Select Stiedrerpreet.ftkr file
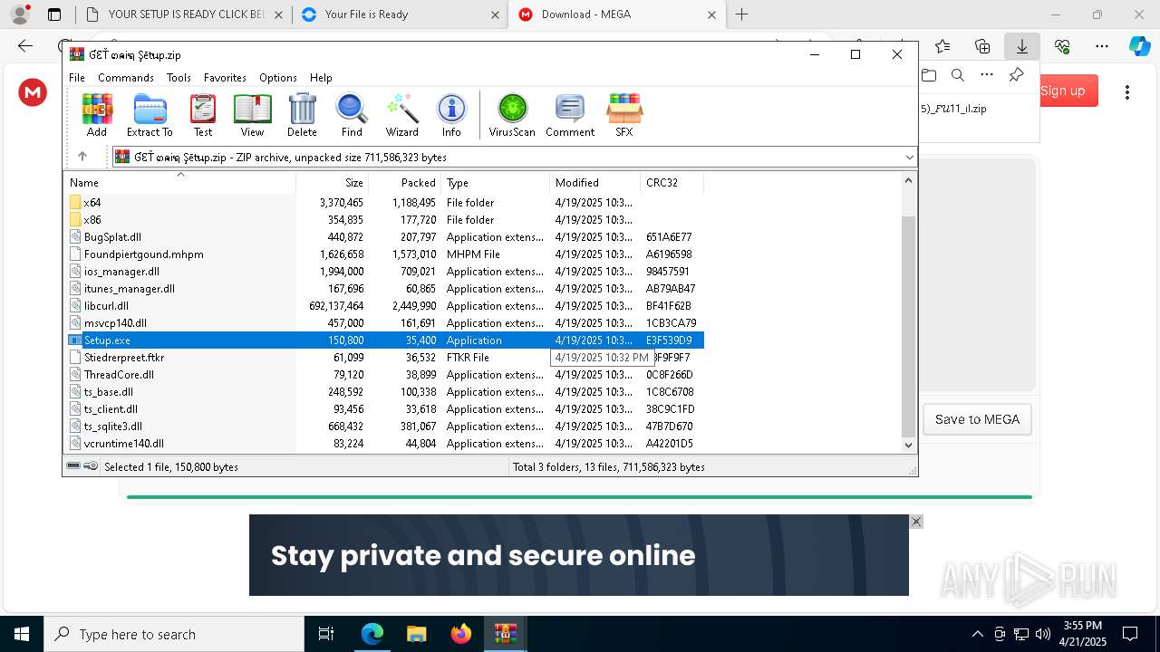The image size is (1160, 652). (123, 358)
